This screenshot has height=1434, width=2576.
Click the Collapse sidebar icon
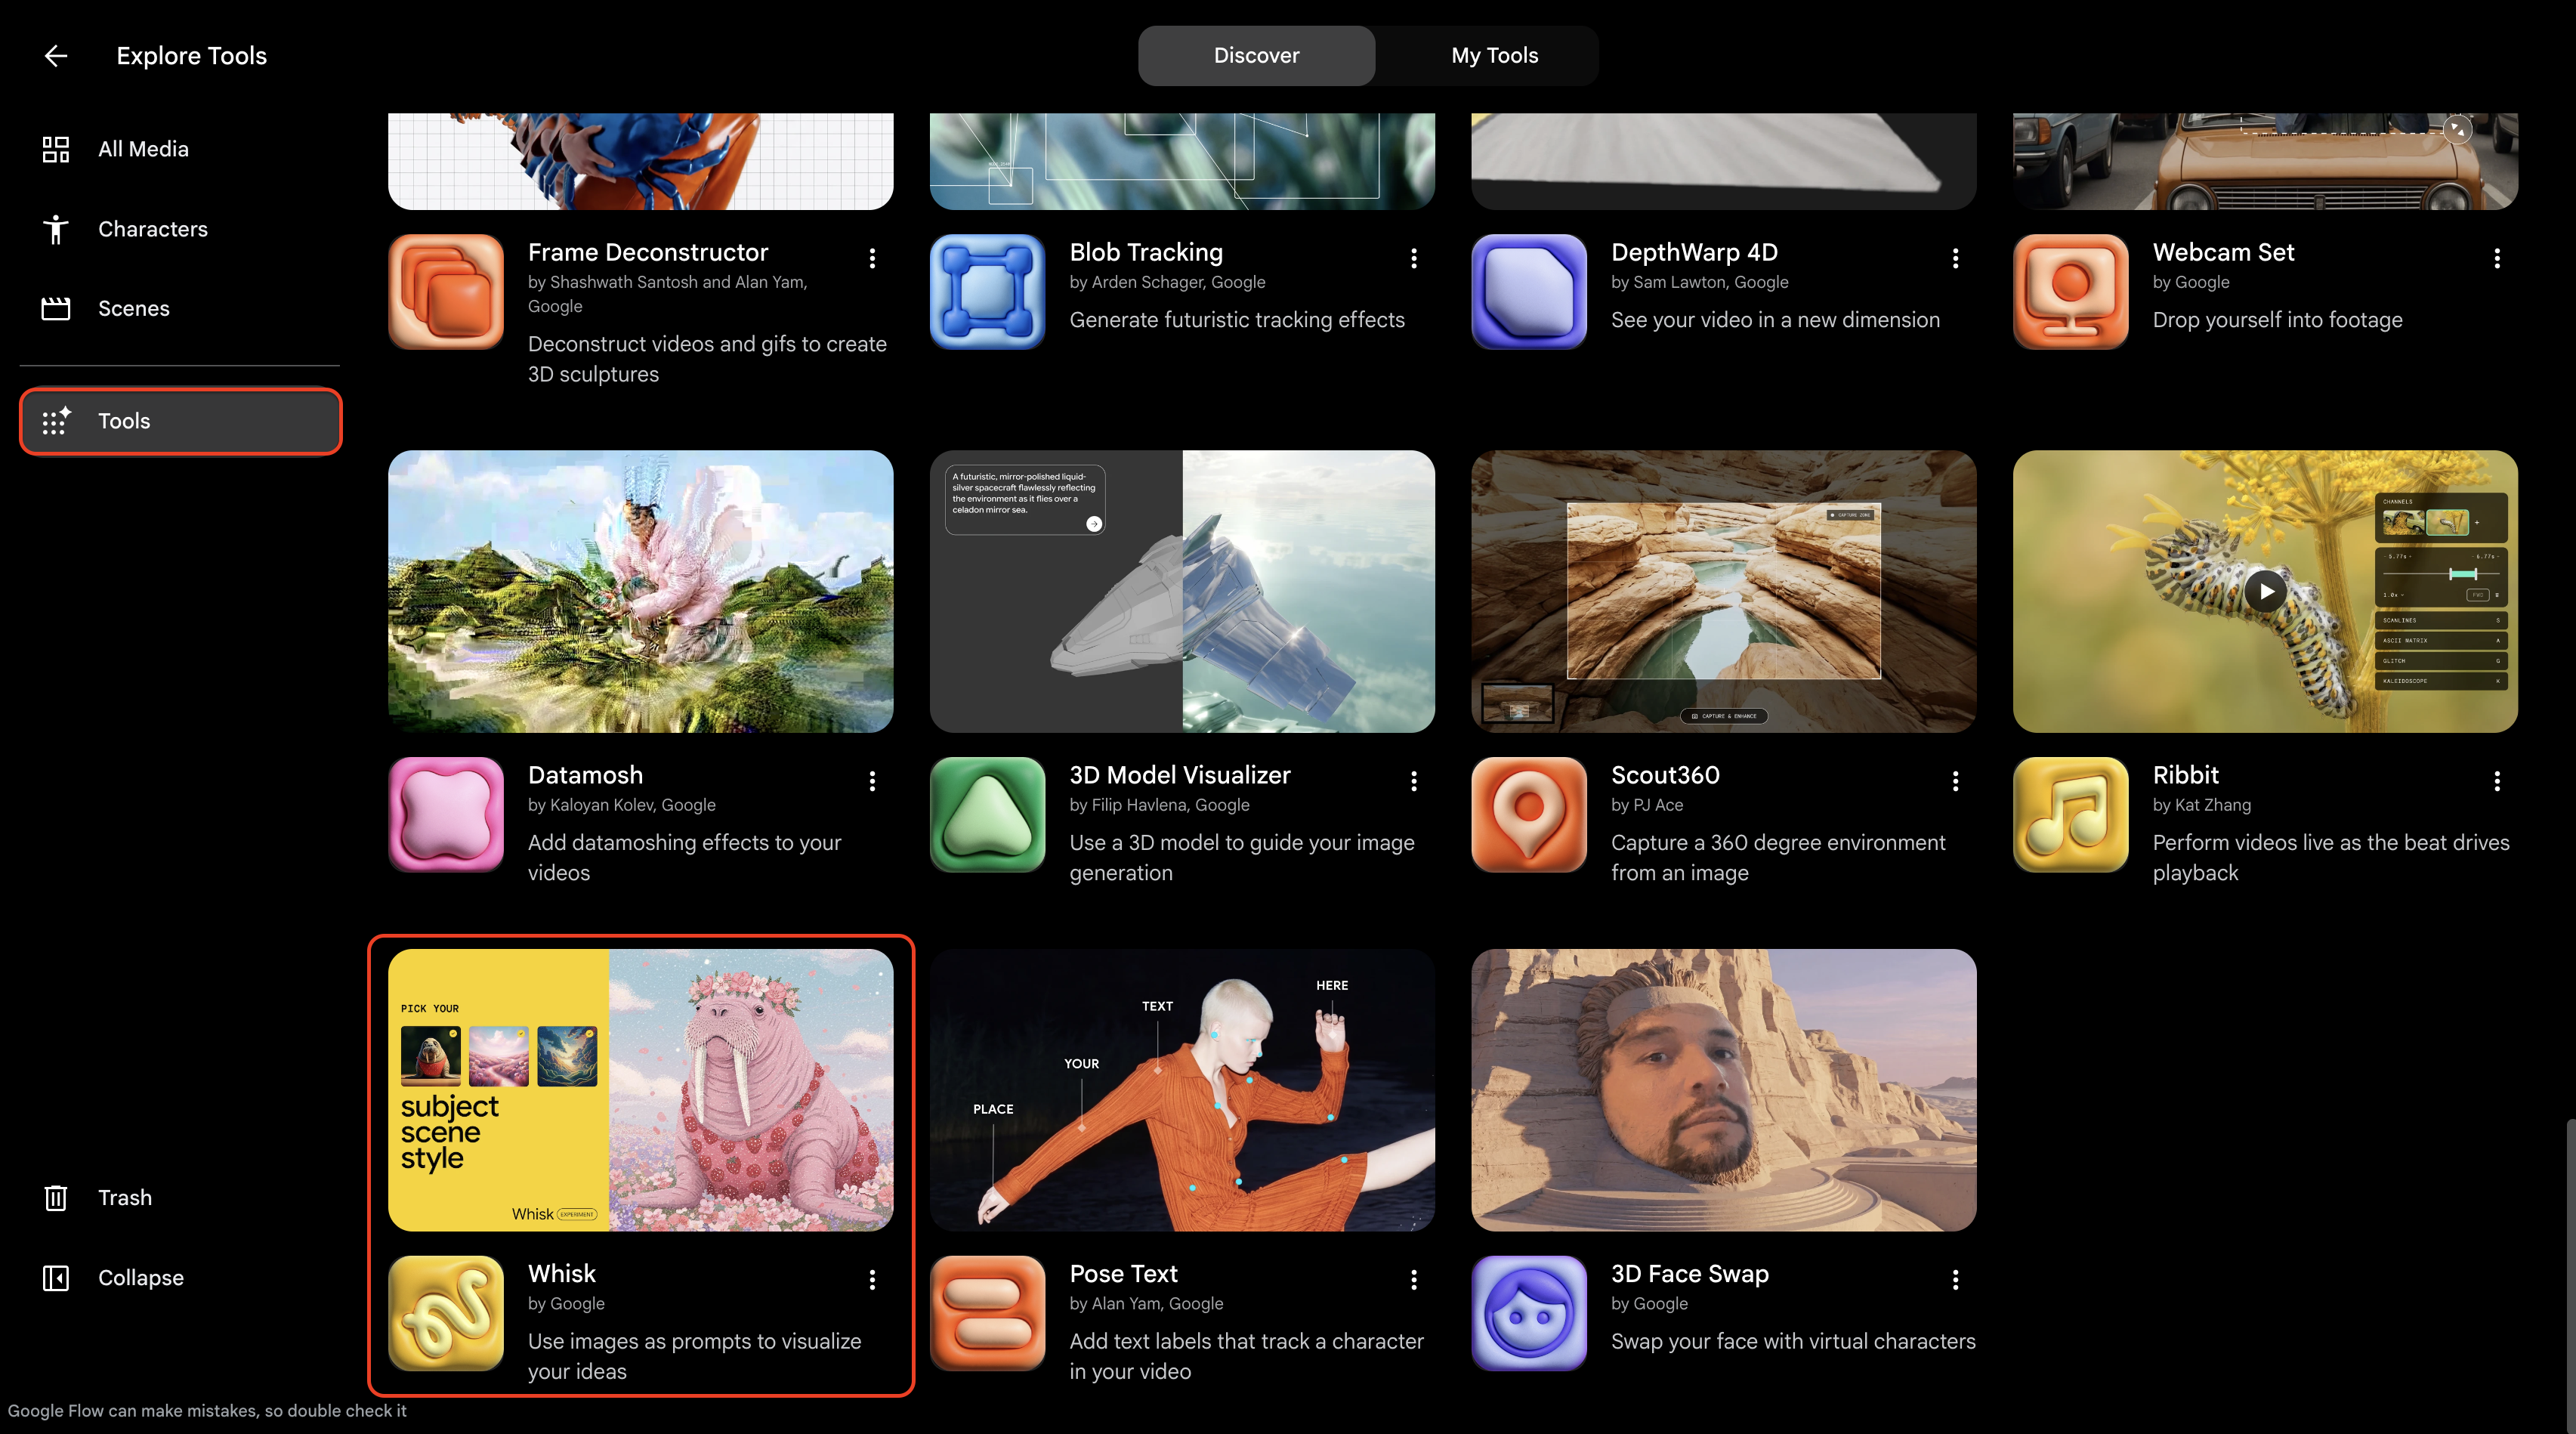pyautogui.click(x=56, y=1277)
